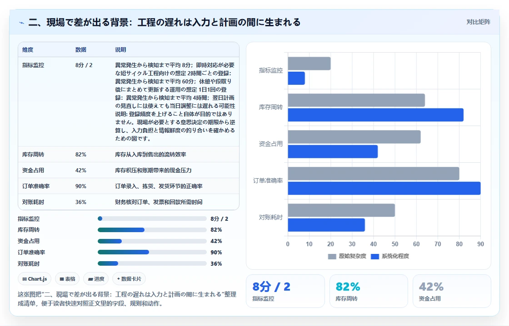Image resolution: width=509 pixels, height=326 pixels.
Task: Select the Chart.js tag chip
Action: click(x=35, y=279)
